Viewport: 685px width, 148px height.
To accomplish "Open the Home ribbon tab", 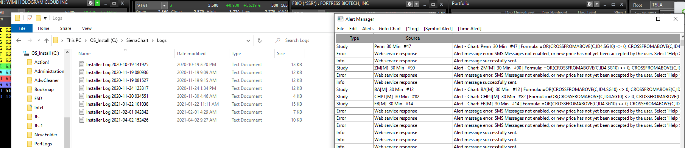I will pos(44,28).
